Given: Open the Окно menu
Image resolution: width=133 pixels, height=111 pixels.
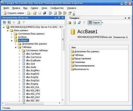Looking at the screenshot, I should coord(44,8).
